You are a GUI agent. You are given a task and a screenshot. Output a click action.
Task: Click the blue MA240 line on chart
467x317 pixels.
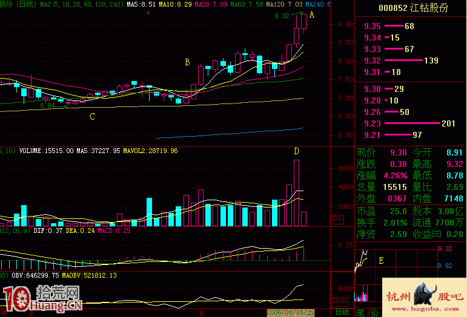click(x=230, y=133)
